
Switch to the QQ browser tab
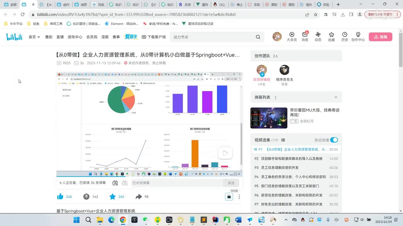tap(219, 4)
